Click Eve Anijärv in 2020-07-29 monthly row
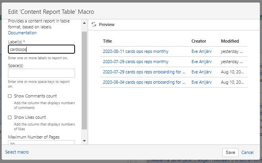 pos(202,62)
